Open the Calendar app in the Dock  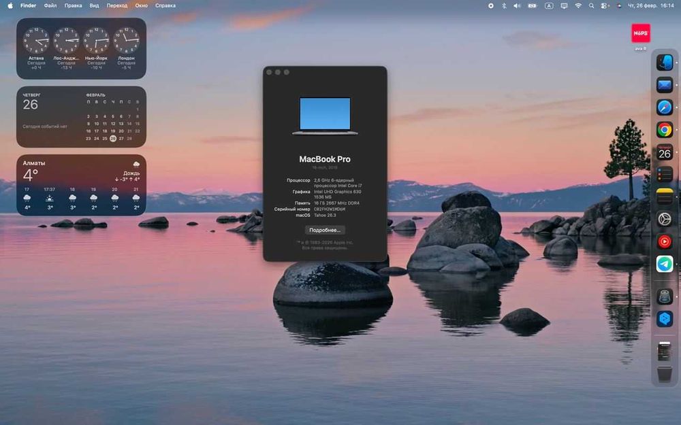665,152
